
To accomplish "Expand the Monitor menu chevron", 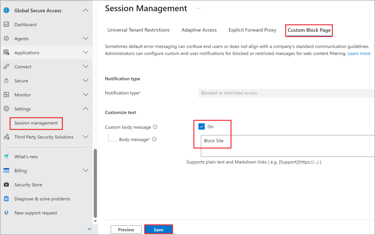I will click(x=85, y=94).
